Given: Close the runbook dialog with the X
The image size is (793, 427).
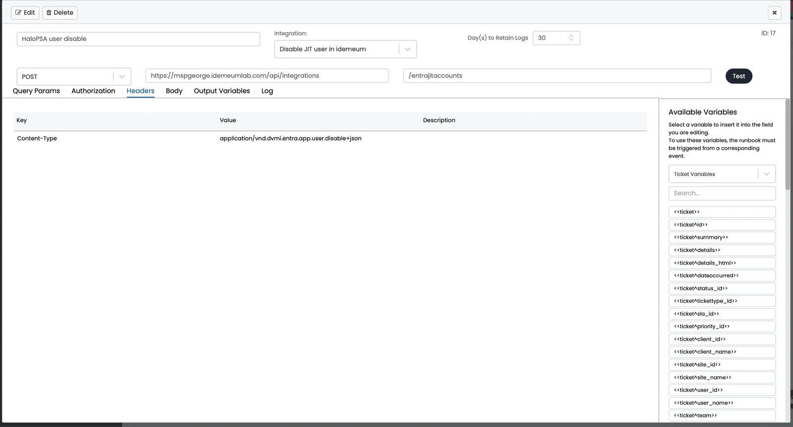Looking at the screenshot, I should click(x=774, y=13).
